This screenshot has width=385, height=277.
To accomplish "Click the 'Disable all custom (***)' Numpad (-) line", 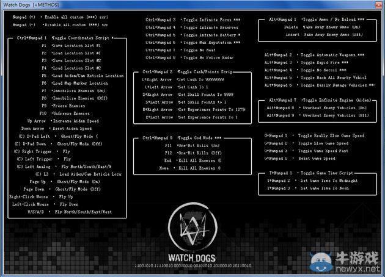I will pos(60,25).
